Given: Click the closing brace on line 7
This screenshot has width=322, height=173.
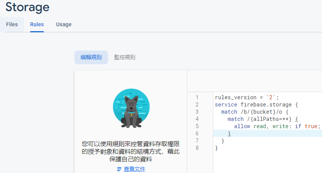Looking at the screenshot, I should 223,141.
